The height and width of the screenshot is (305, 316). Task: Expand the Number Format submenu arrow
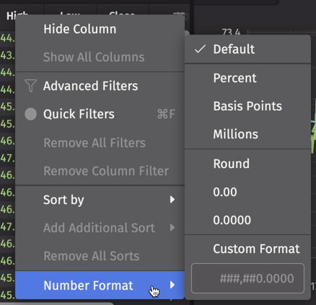point(172,285)
